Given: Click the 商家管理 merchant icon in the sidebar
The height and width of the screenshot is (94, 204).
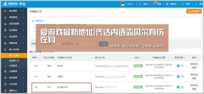Looking at the screenshot, I should (5, 17).
